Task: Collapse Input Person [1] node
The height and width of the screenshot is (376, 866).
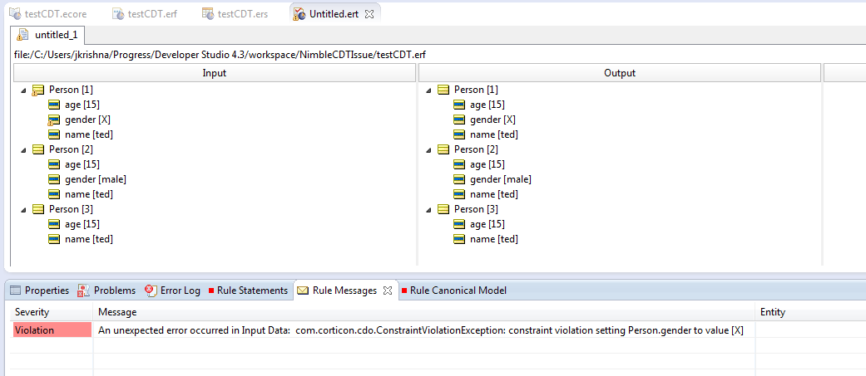Action: pyautogui.click(x=24, y=90)
